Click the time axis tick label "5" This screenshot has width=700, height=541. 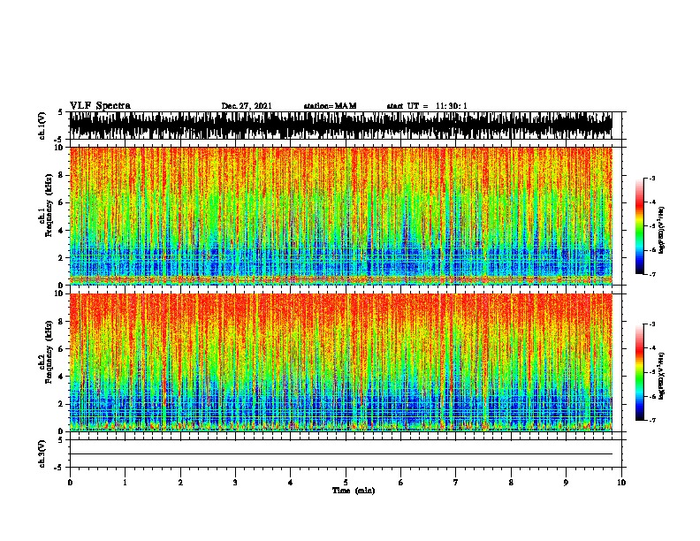346,483
